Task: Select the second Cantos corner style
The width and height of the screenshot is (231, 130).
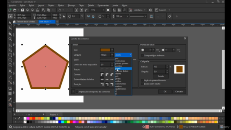Action: coord(107,74)
